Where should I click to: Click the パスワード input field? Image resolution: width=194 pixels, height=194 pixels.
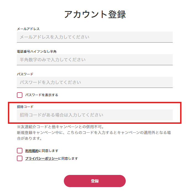[x=95, y=82]
